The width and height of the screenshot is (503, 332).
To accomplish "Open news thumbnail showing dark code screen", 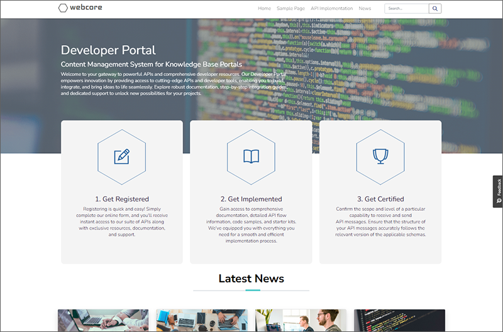I will pos(399,320).
